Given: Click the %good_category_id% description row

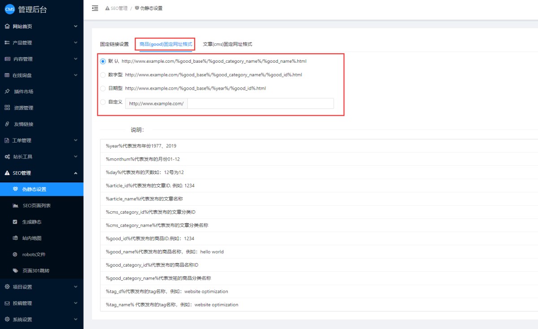Looking at the screenshot, I should point(319,265).
